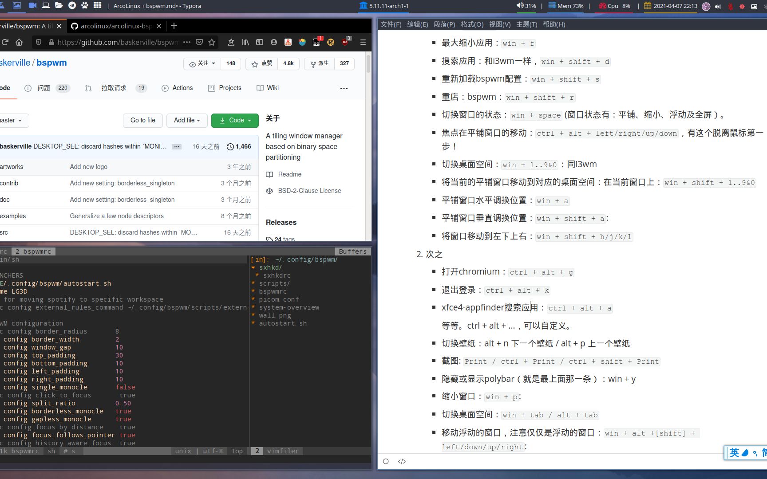767x479 pixels.
Task: Mute audio via the speaker tray icon
Action: [718, 7]
